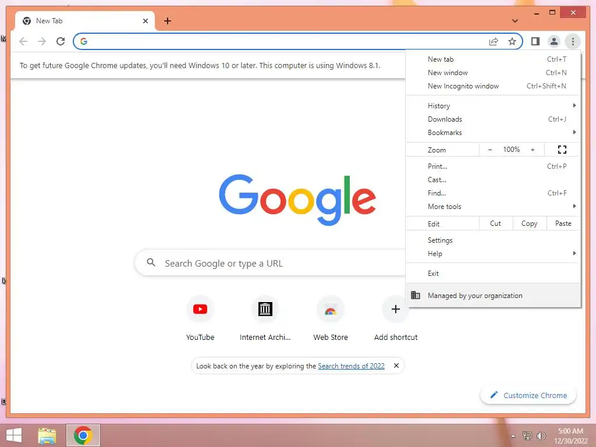Choose Find... from the menu
The width and height of the screenshot is (596, 447).
[493, 193]
